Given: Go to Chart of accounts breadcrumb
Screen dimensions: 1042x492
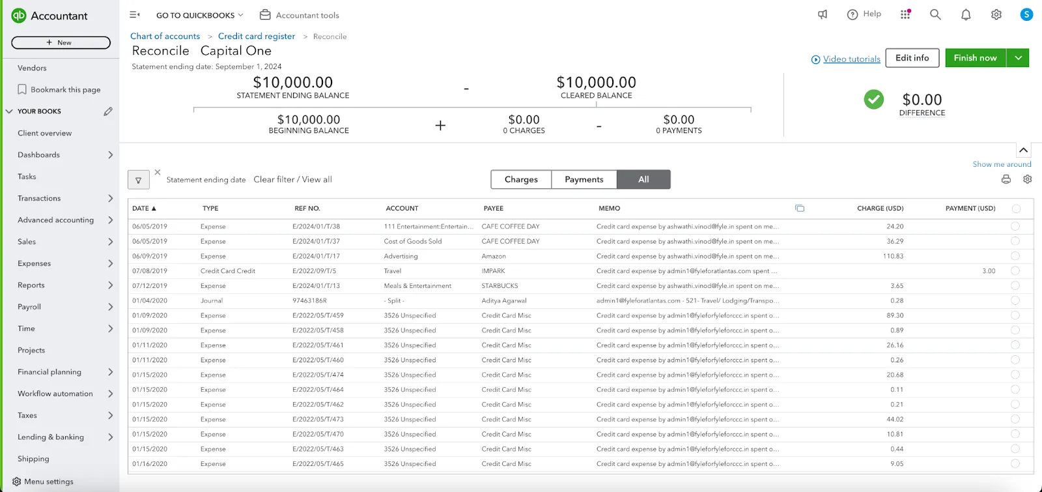Looking at the screenshot, I should point(165,36).
